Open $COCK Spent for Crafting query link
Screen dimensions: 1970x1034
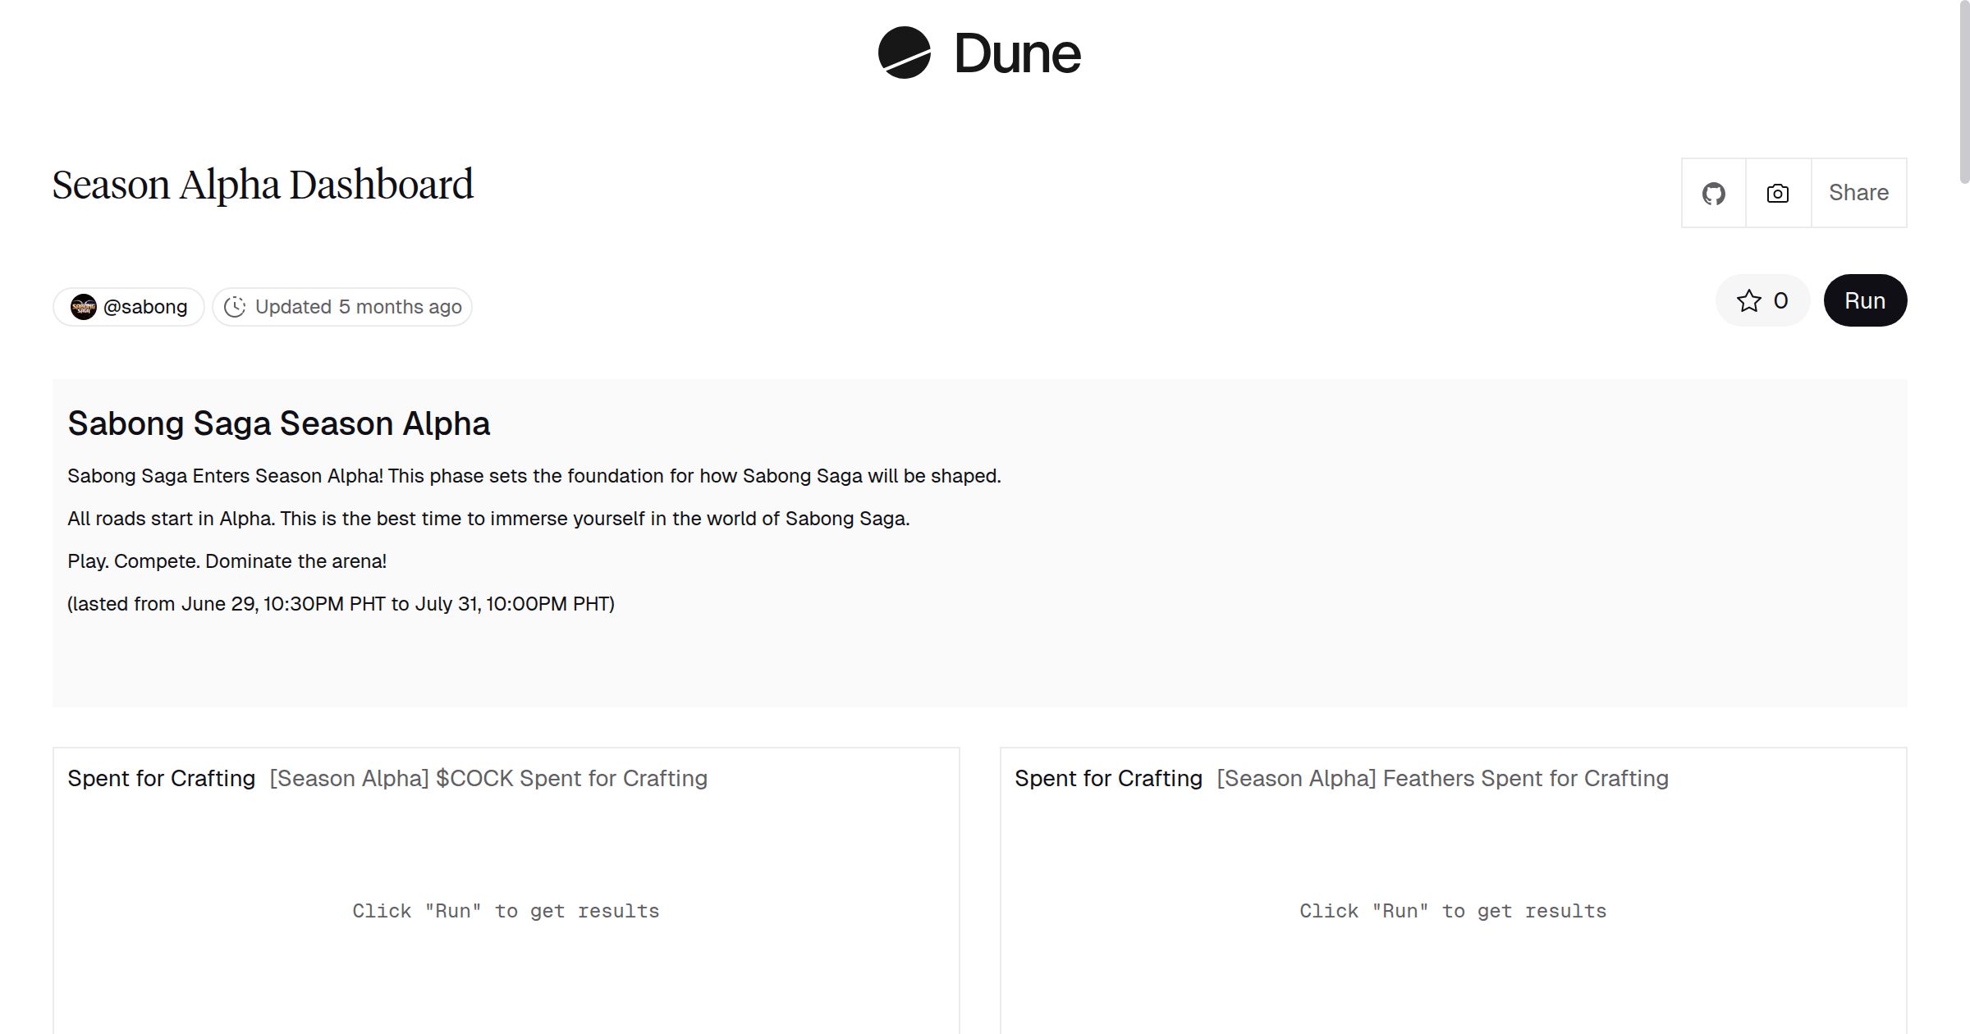[x=488, y=778]
